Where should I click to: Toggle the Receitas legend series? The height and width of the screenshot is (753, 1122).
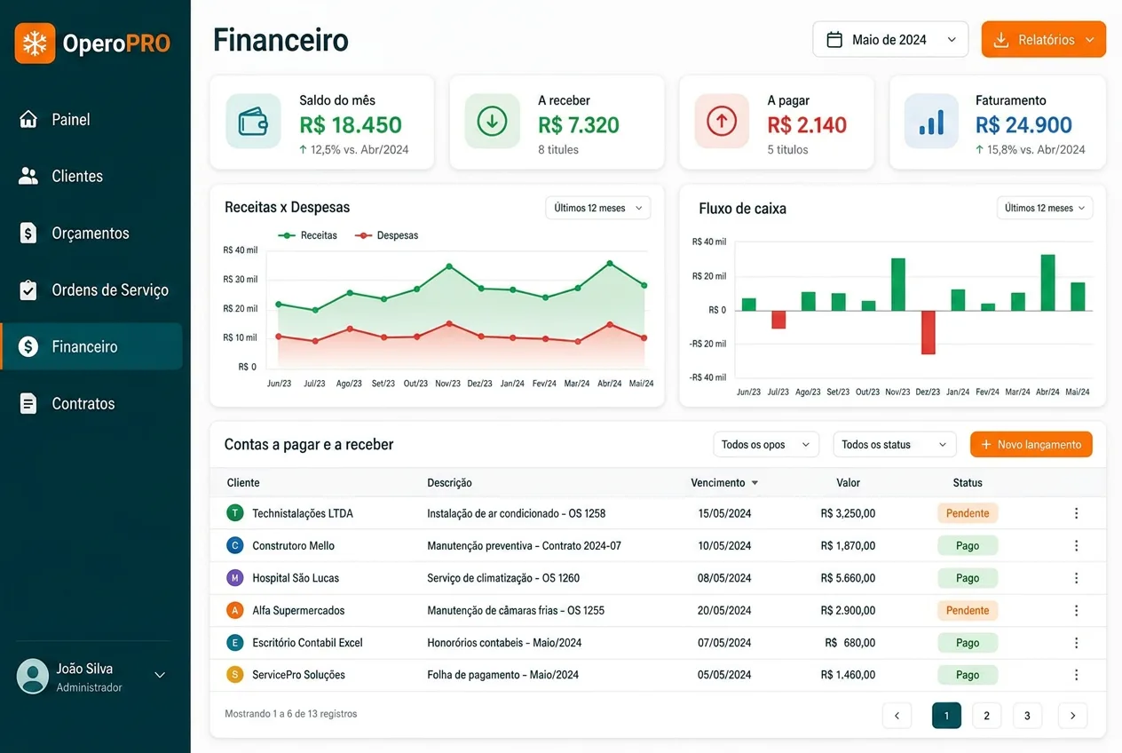pyautogui.click(x=308, y=235)
